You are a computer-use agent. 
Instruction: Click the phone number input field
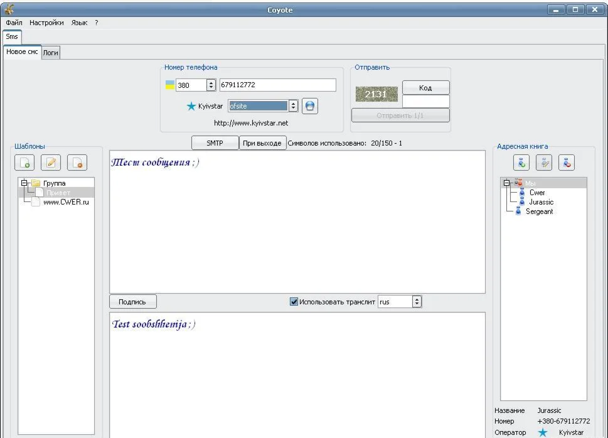point(277,85)
